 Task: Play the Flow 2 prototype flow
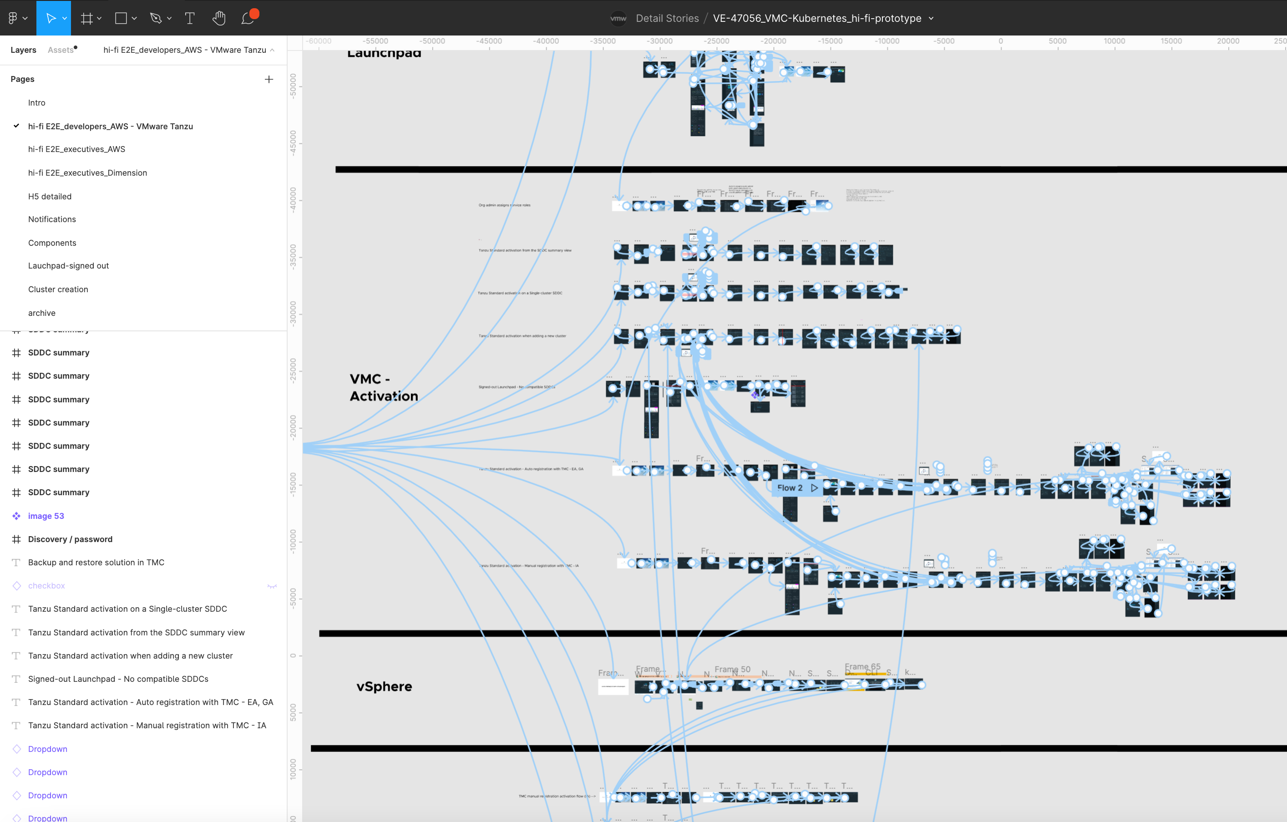click(x=815, y=488)
